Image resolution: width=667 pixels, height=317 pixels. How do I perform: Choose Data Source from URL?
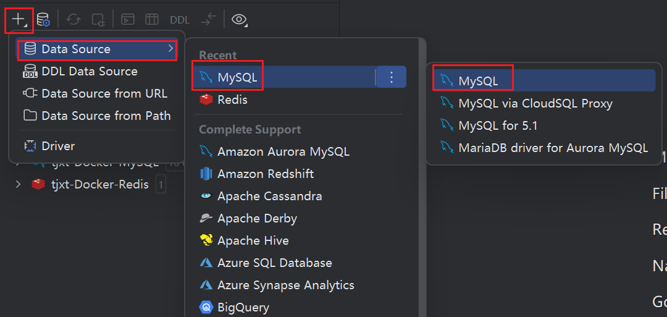point(96,93)
